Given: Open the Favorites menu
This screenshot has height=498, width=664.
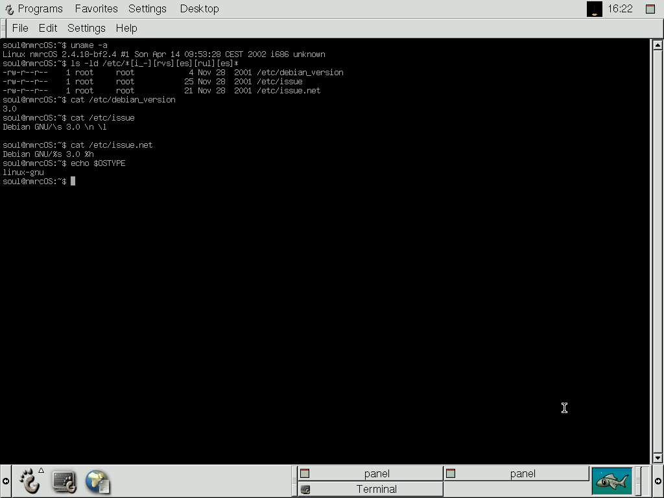Looking at the screenshot, I should [96, 9].
